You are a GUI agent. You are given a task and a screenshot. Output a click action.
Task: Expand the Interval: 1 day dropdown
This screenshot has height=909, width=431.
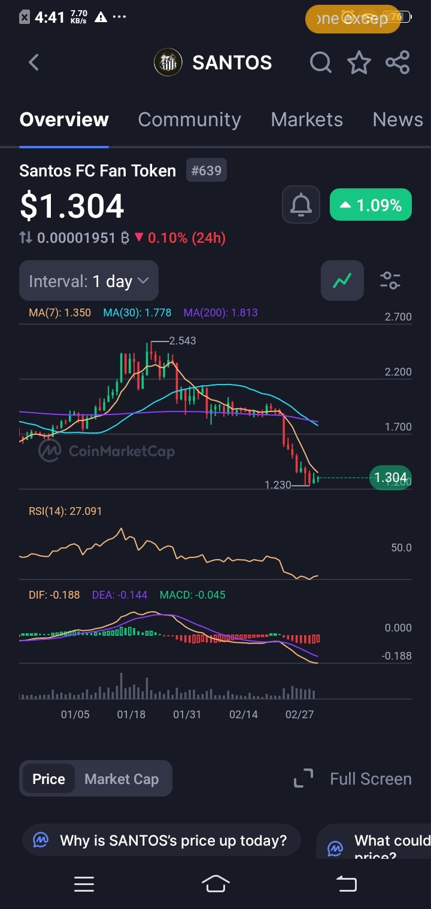tap(89, 280)
